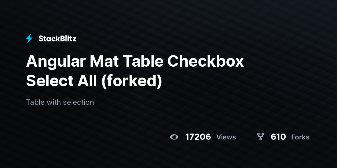Click the 17206 view count number
337x168 pixels.
[x=198, y=137]
